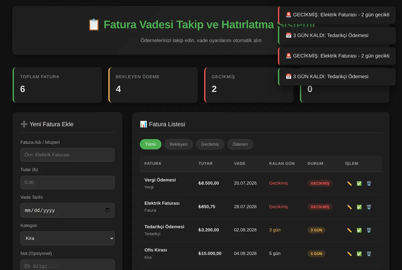This screenshot has height=270, width=402.
Task: Show only Gecikmiş invoices
Action: (x=210, y=144)
